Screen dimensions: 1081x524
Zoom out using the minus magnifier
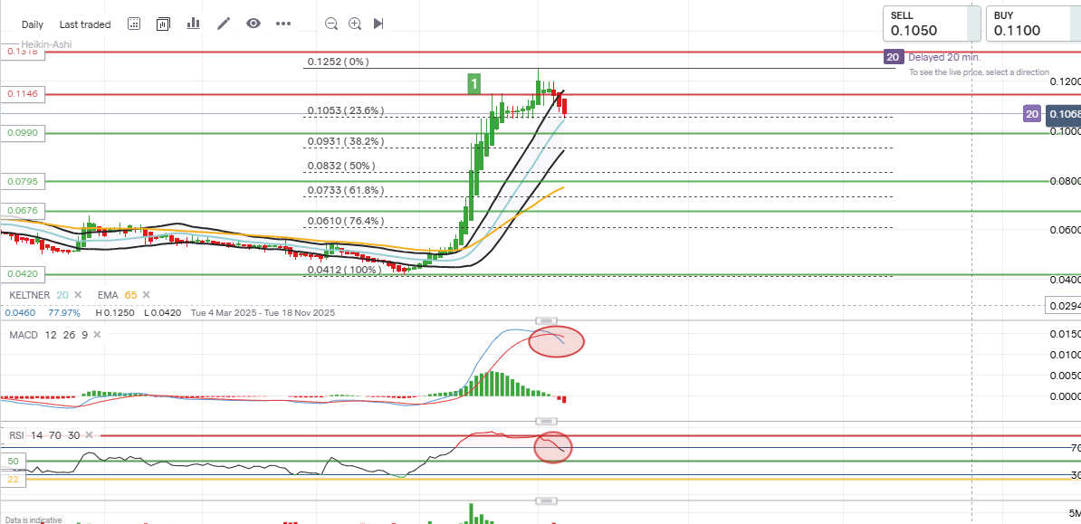331,24
